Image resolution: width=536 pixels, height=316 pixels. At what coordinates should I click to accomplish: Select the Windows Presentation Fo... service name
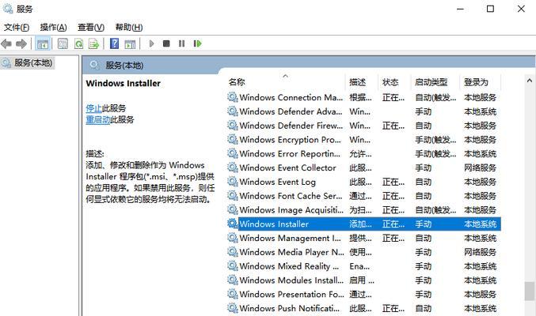[x=292, y=294]
